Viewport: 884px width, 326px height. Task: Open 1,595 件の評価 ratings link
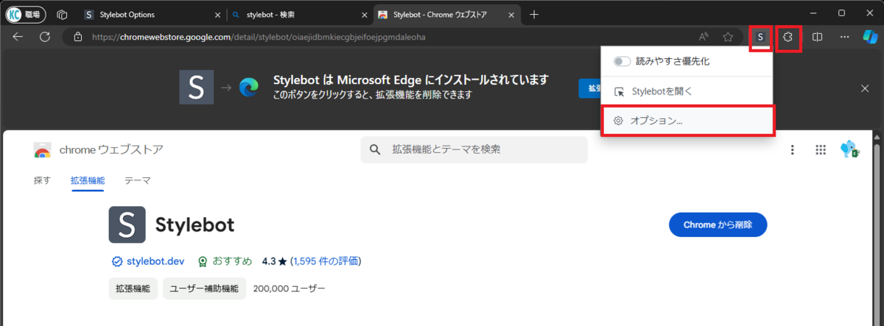pos(326,261)
